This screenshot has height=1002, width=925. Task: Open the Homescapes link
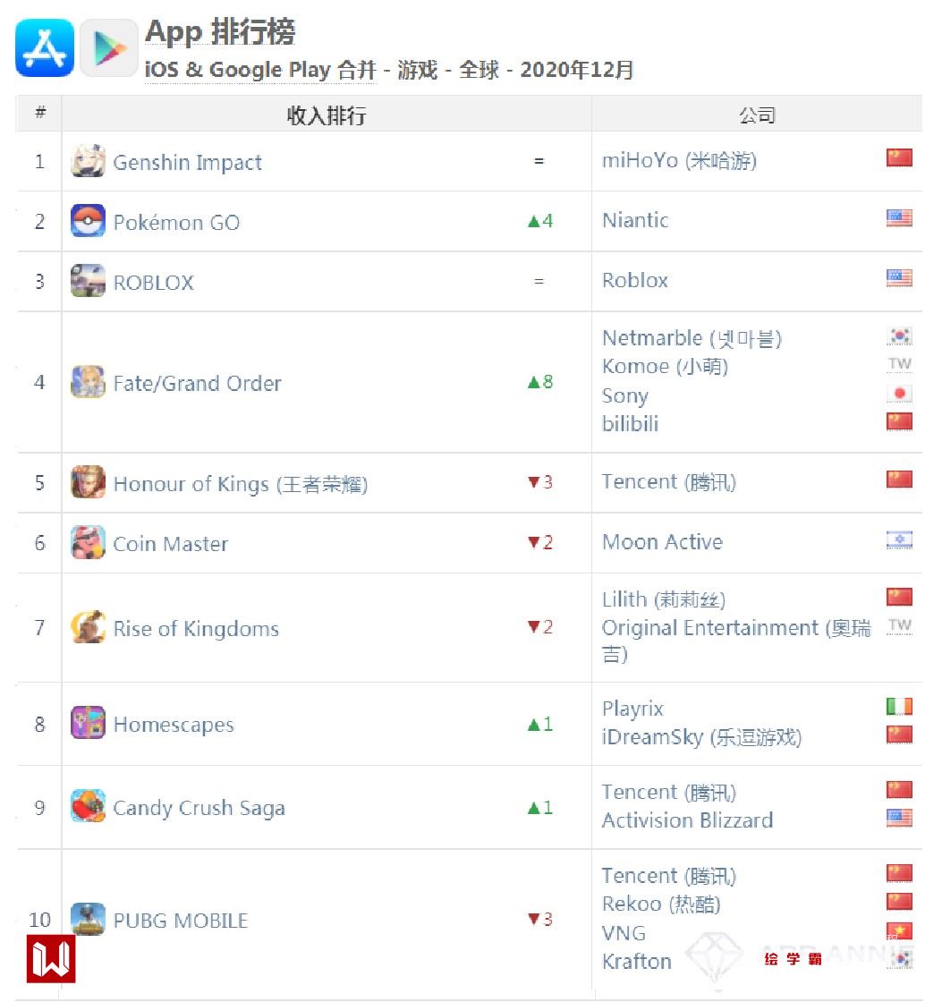[x=174, y=725]
